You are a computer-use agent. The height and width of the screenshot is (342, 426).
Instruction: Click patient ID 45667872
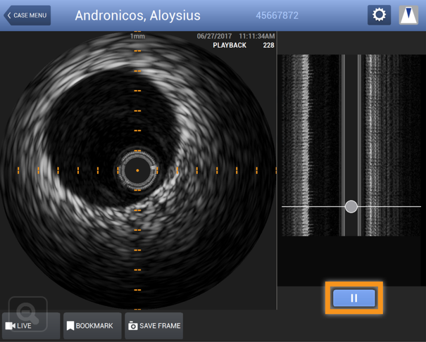[277, 15]
